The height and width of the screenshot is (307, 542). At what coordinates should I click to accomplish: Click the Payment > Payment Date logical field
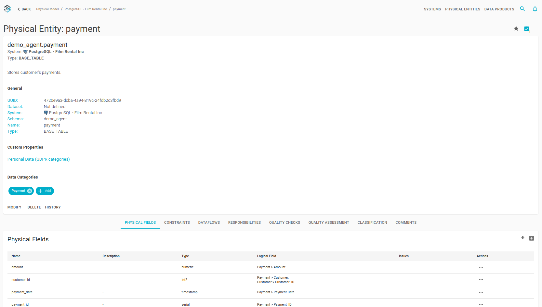coord(276,292)
